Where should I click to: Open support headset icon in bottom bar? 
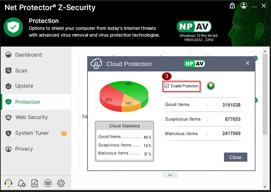point(9,183)
